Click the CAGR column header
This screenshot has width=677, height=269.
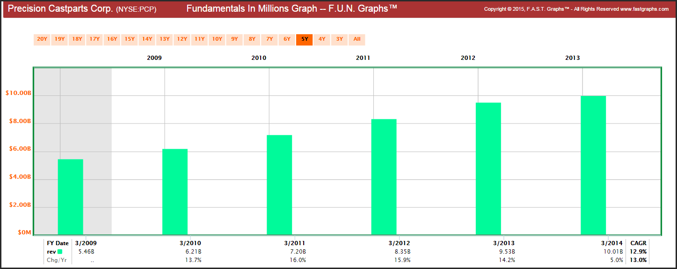tap(638, 243)
